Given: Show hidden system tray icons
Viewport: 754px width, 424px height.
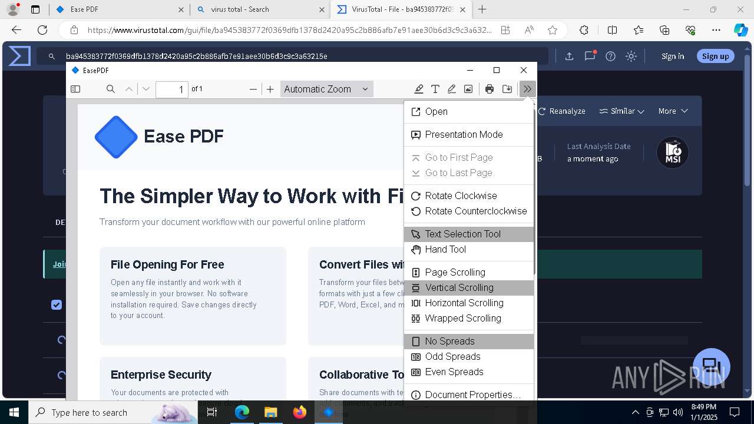Looking at the screenshot, I should (x=635, y=412).
